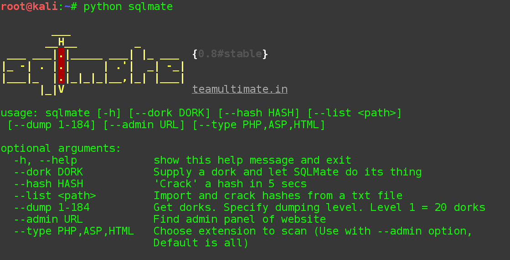
Task: Click the --list <path> option entry
Action: [x=55, y=195]
